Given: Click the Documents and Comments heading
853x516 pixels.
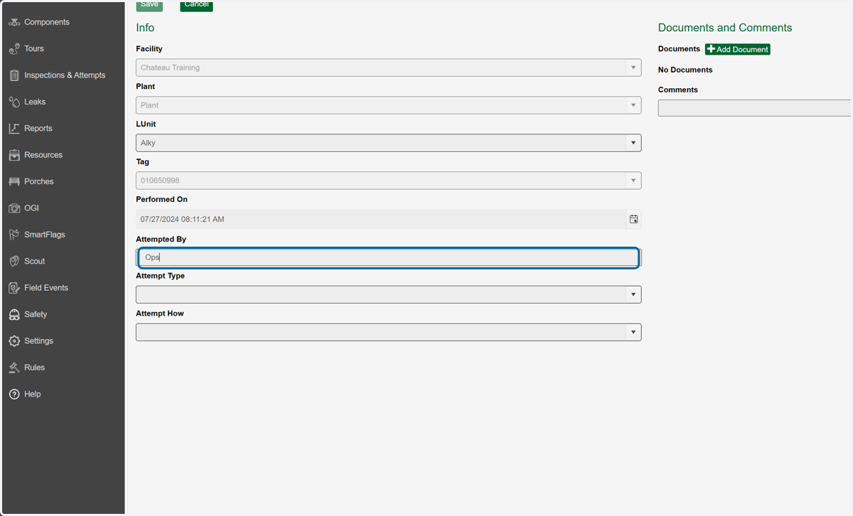Looking at the screenshot, I should (725, 28).
